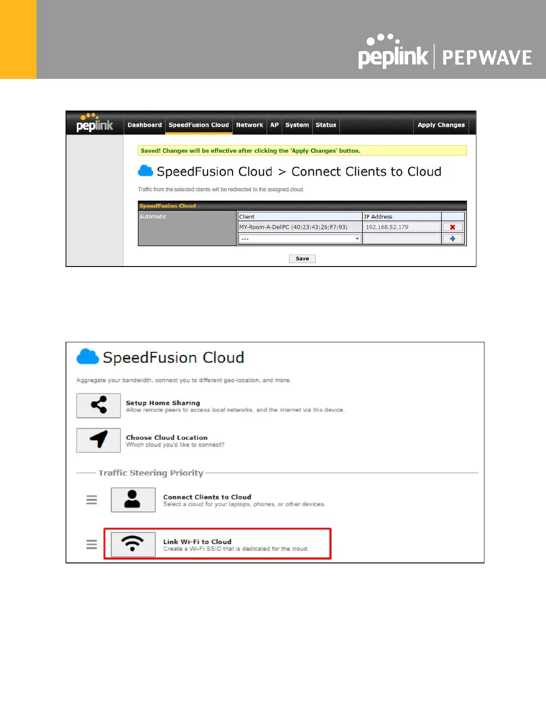546x706 pixels.
Task: Click the cloud icon beside Connect Clients heading
Action: coord(145,171)
